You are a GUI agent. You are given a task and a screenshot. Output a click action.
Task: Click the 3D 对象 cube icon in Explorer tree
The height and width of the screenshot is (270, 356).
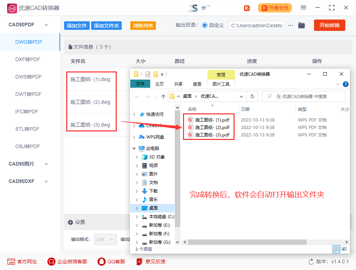[145, 157]
